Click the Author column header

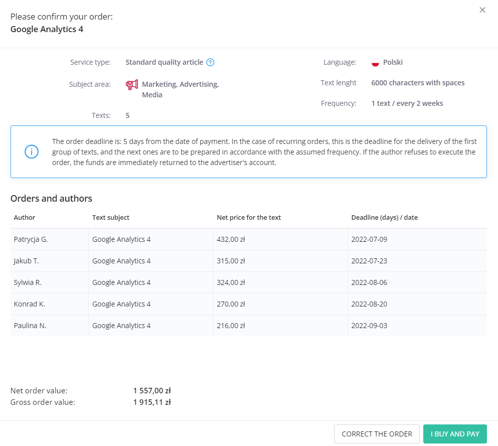(25, 218)
